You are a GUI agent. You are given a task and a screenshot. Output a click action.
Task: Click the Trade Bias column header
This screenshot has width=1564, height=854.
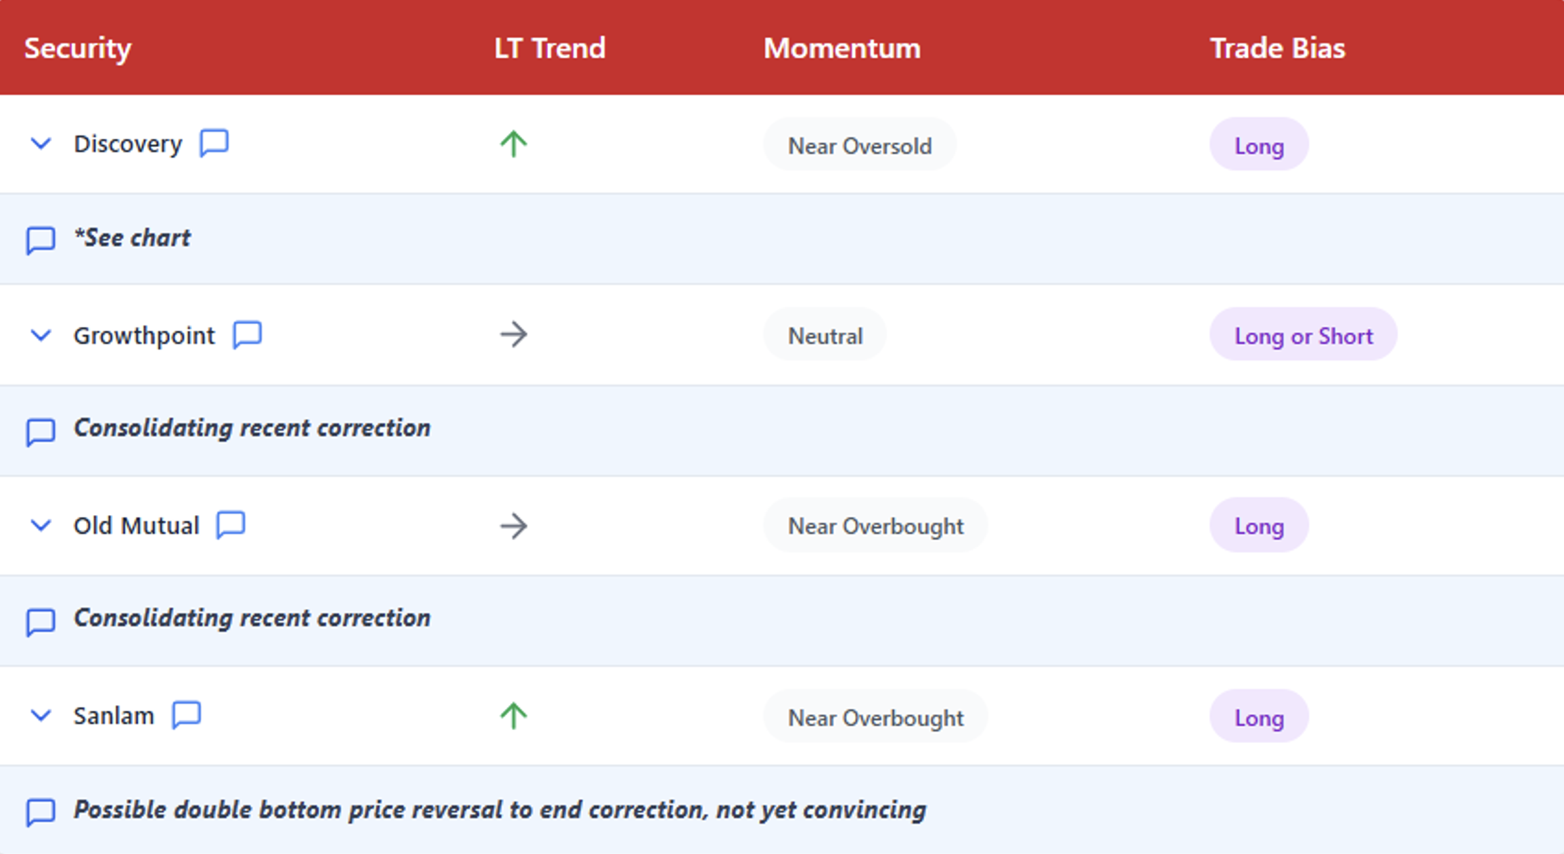[1277, 48]
